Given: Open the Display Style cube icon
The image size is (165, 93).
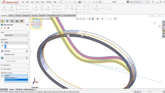Looking at the screenshot, I should click(98, 19).
